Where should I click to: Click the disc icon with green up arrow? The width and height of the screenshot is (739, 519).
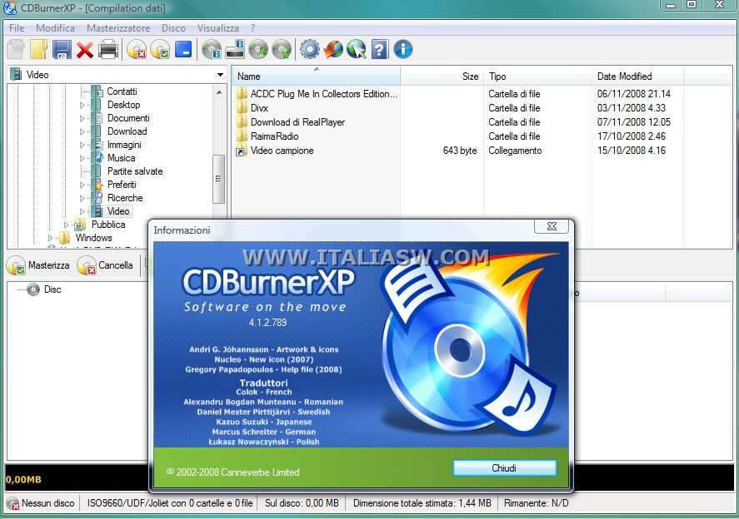click(x=282, y=49)
